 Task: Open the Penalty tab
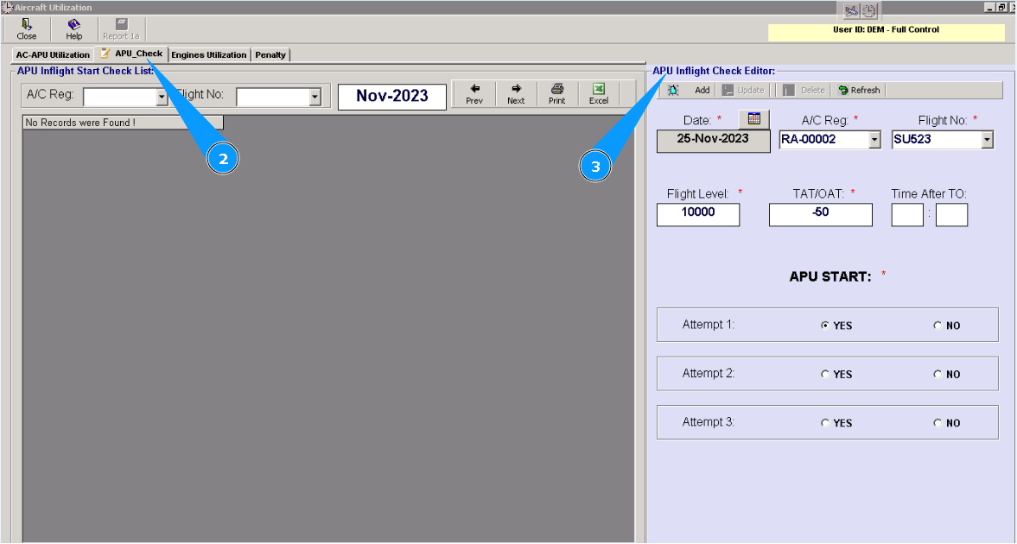[x=270, y=55]
